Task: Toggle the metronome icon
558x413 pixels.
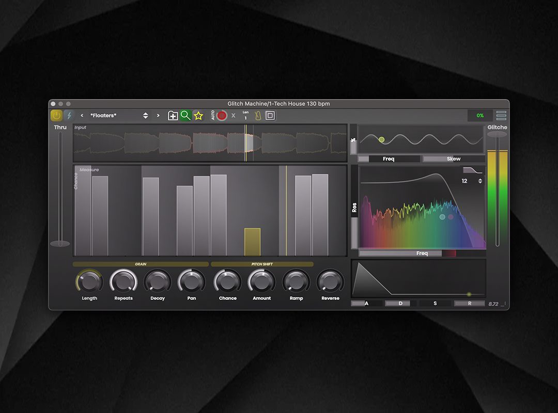Action: [258, 115]
